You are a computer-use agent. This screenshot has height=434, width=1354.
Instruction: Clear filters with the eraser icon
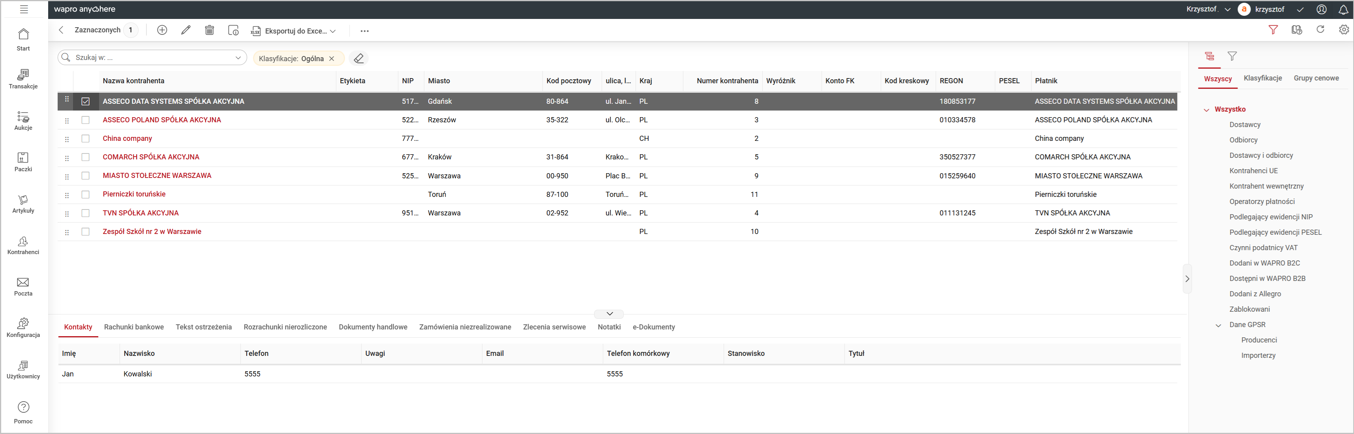click(358, 58)
